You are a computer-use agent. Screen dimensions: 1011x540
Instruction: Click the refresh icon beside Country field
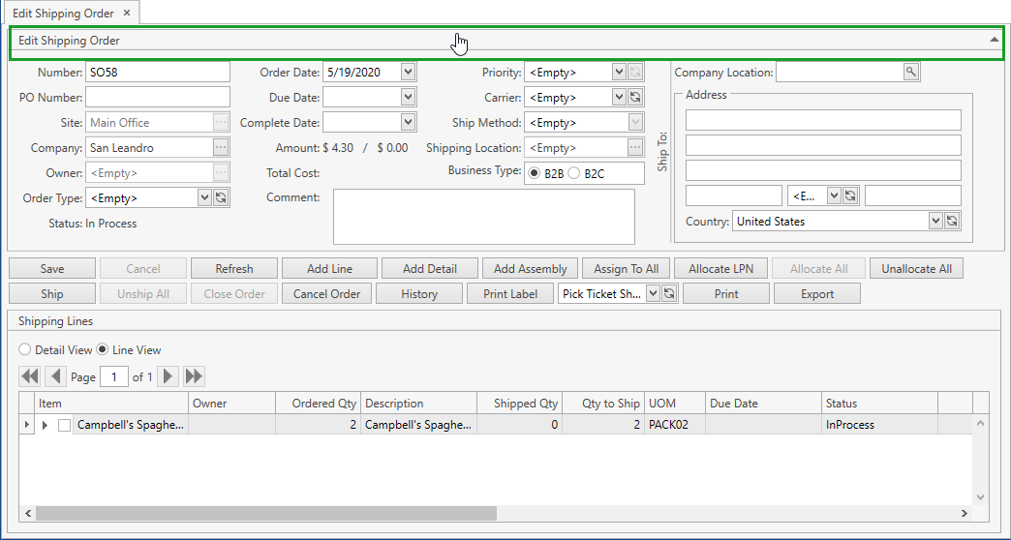coord(952,222)
